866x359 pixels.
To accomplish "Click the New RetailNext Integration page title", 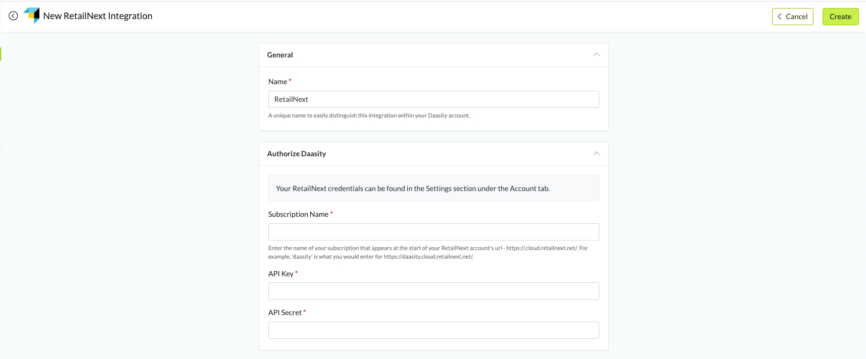I will (98, 16).
